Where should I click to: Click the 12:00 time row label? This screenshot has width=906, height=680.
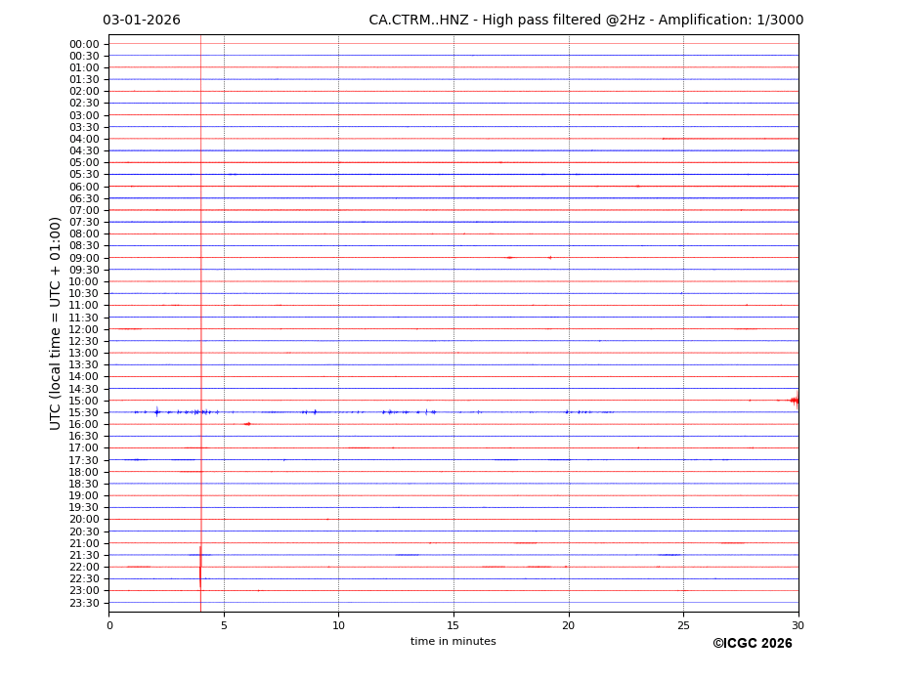(83, 329)
